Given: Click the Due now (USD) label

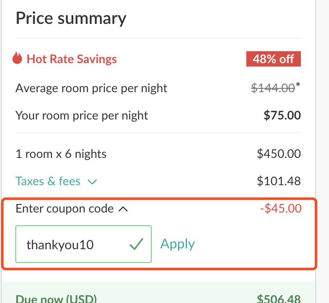Looking at the screenshot, I should 56,299.
